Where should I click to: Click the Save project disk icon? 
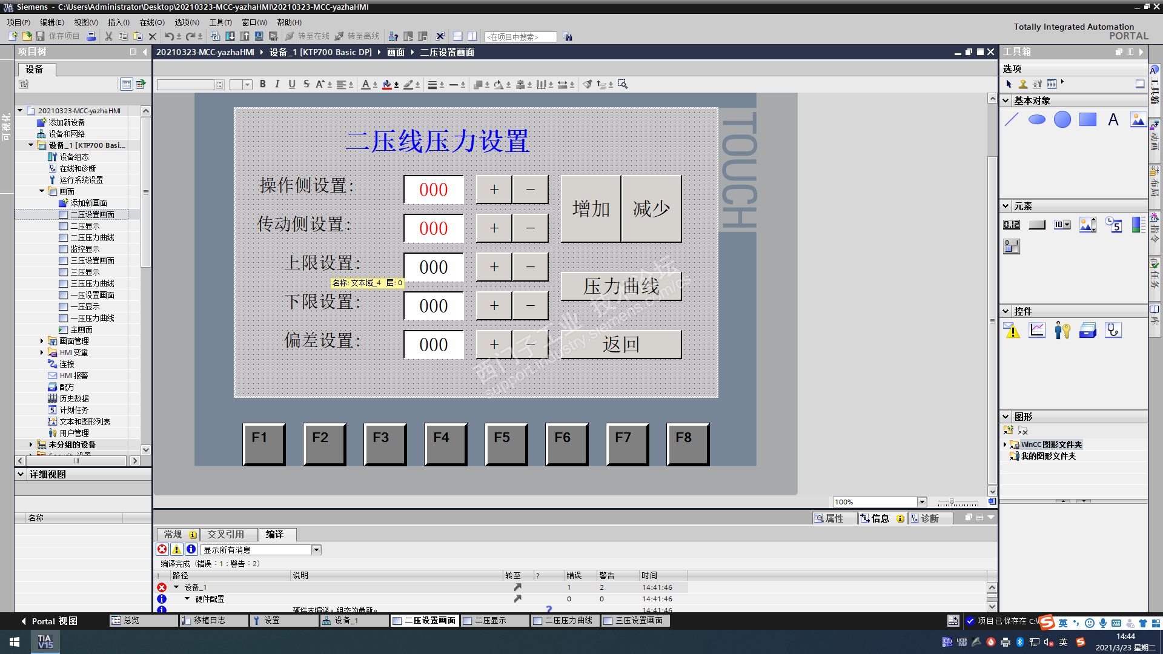click(x=40, y=36)
